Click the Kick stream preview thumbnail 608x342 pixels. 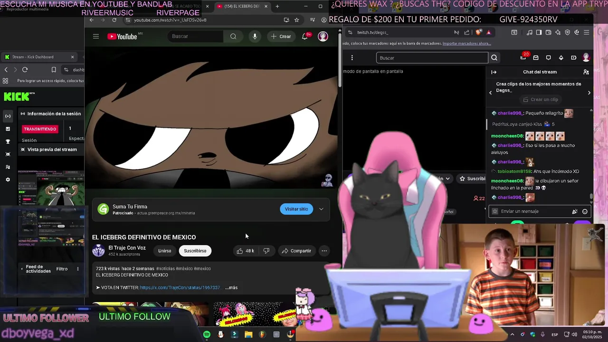pos(51,189)
